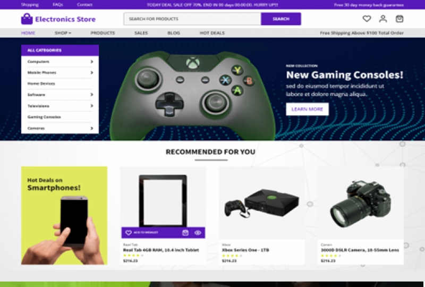Viewport: 425px width, 287px height.
Task: Open the Hot Deals on Smartphones banner
Action: point(64,215)
